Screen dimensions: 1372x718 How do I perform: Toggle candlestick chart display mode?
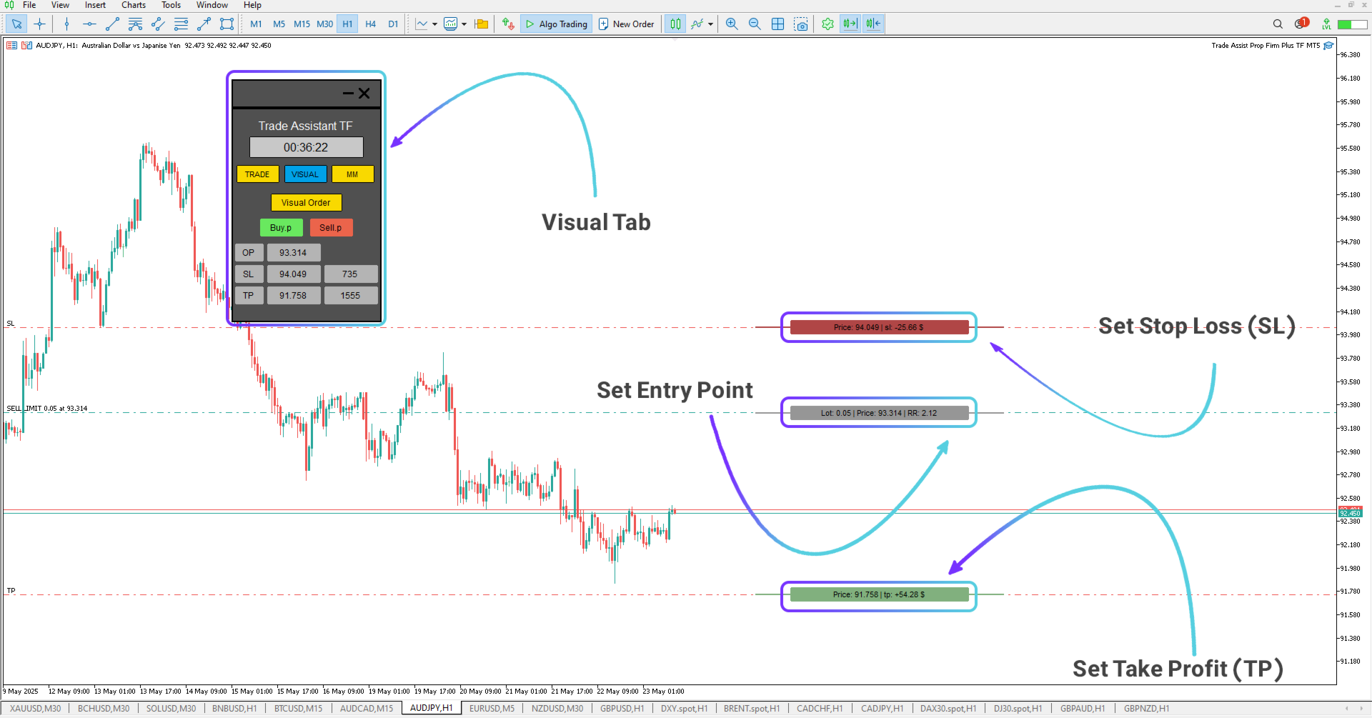(x=675, y=24)
